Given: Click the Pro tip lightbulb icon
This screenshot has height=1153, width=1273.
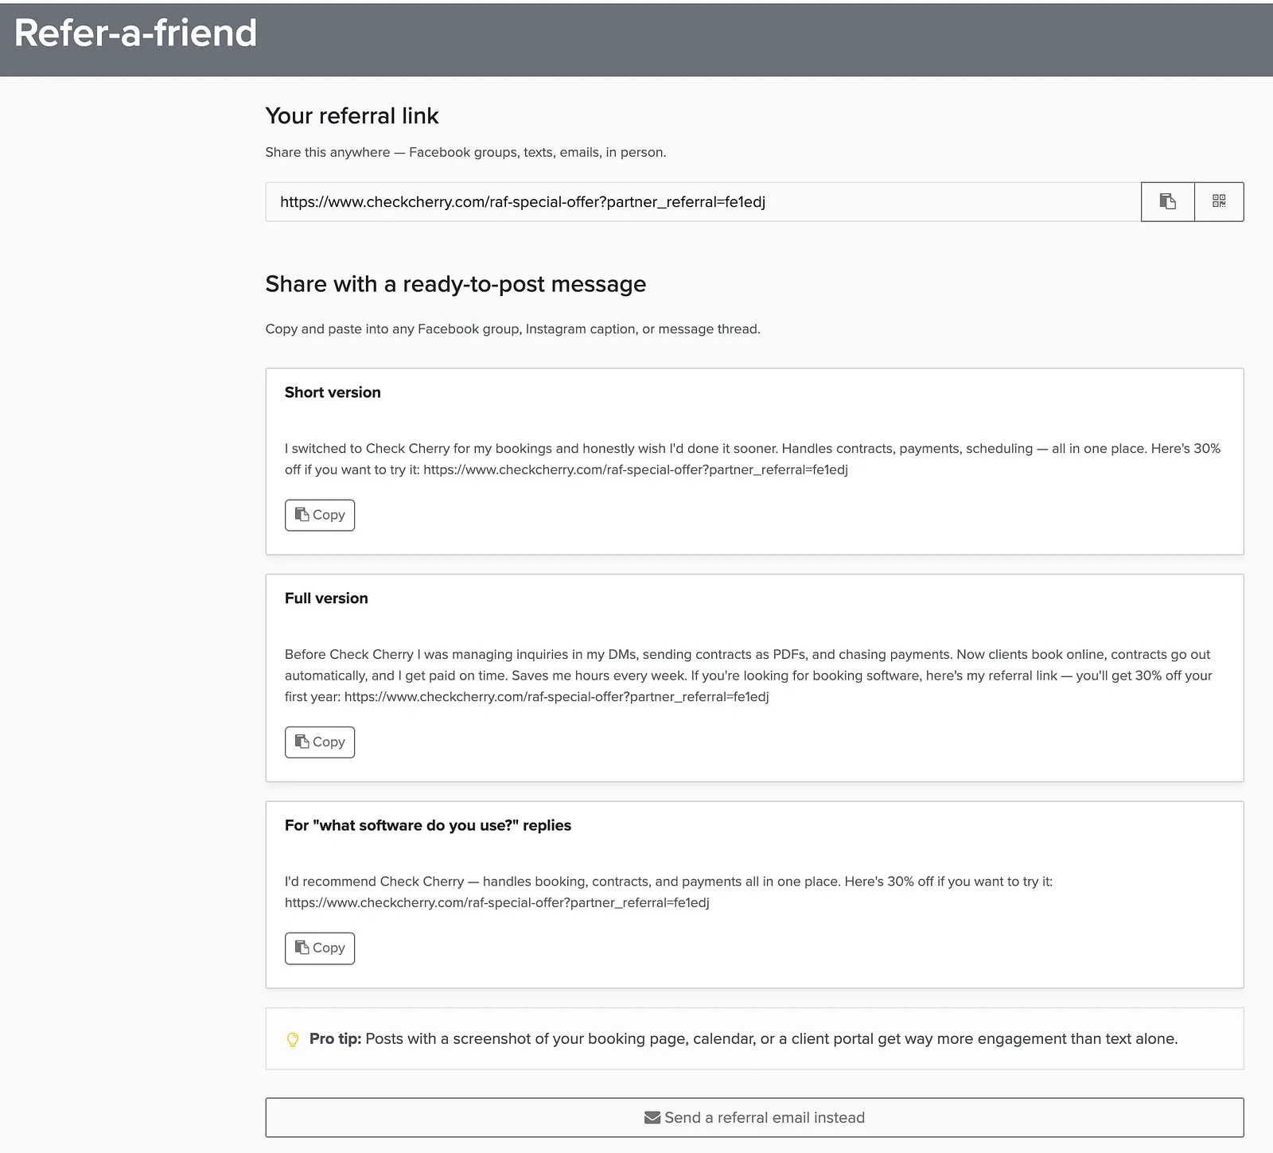Looking at the screenshot, I should (x=293, y=1039).
